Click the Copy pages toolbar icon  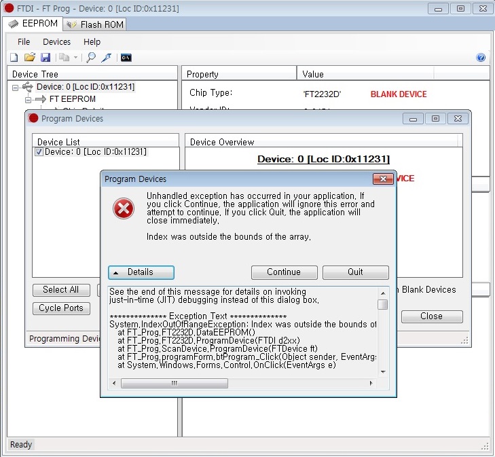[65, 58]
